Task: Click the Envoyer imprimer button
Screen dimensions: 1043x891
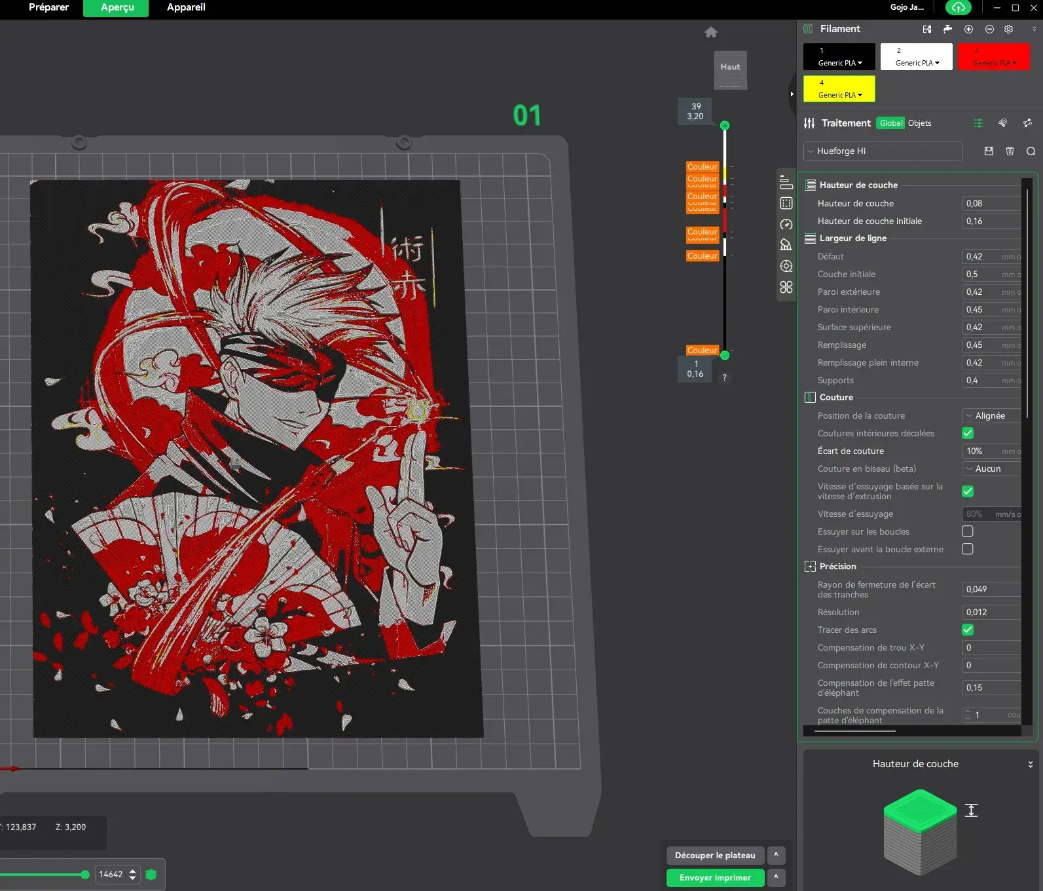Action: coord(715,877)
